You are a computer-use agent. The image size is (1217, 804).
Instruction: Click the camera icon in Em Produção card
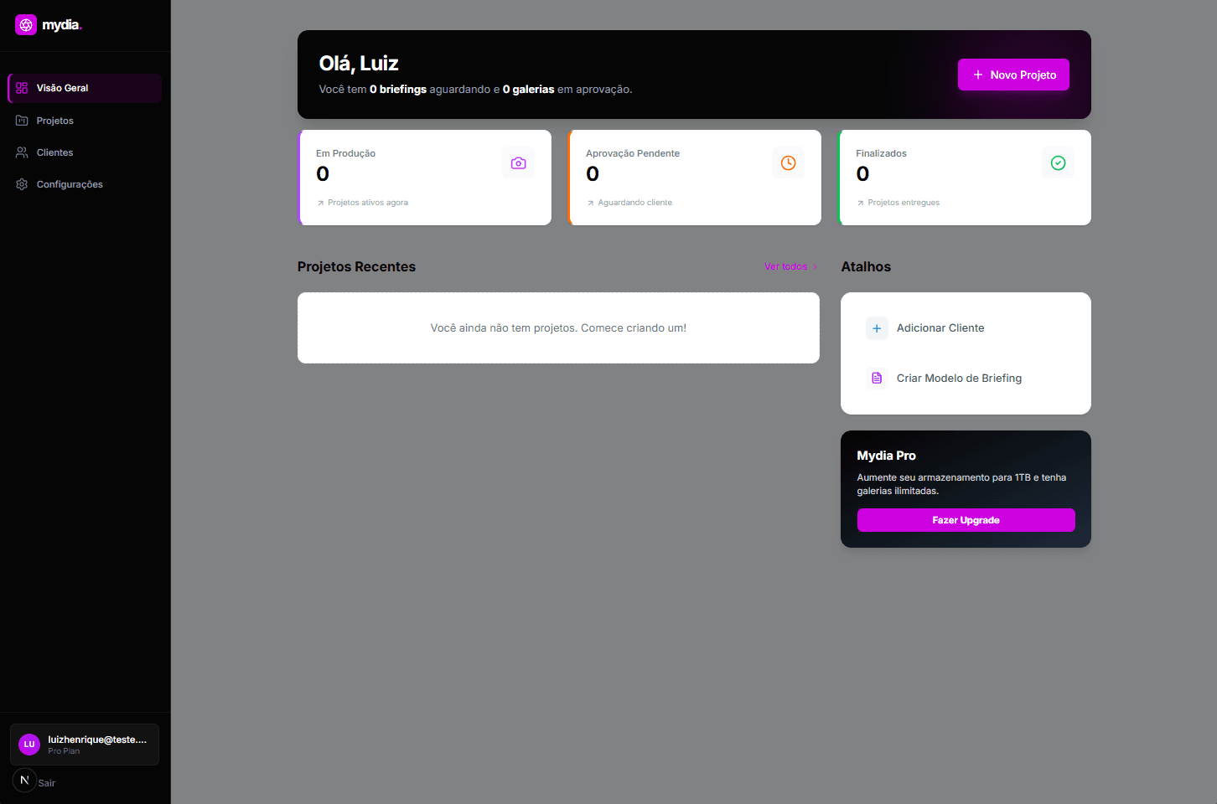tap(518, 163)
